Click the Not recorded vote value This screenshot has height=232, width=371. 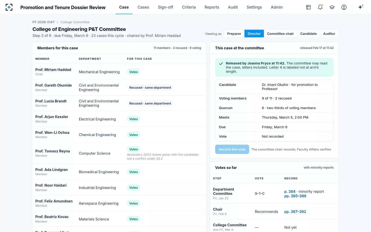pyautogui.click(x=273, y=137)
